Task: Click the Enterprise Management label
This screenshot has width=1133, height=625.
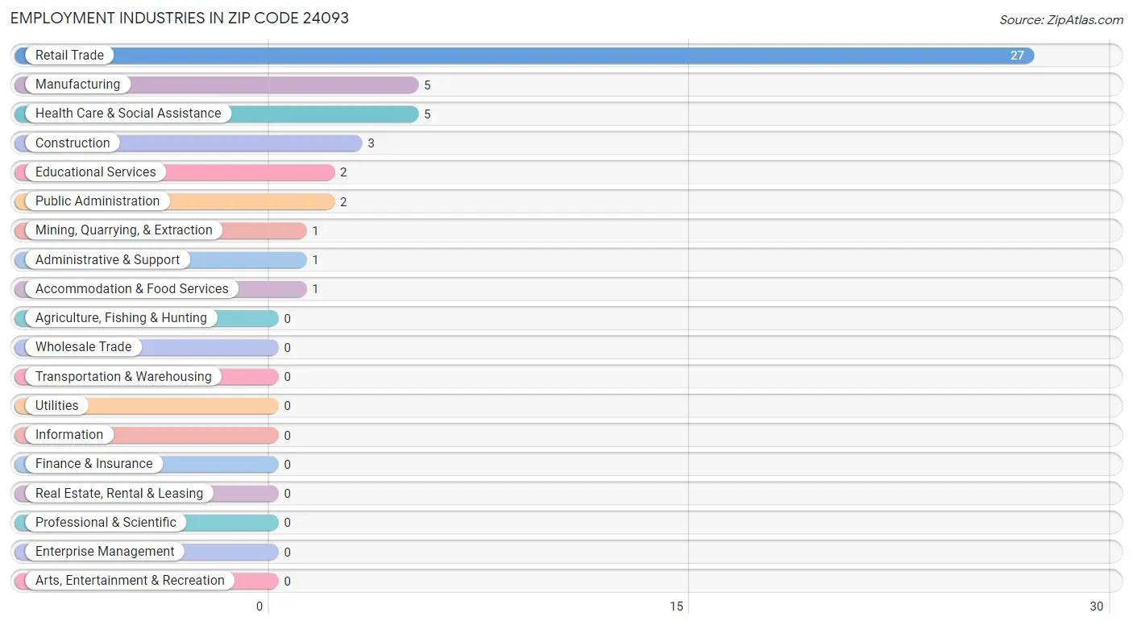Action: coord(105,552)
